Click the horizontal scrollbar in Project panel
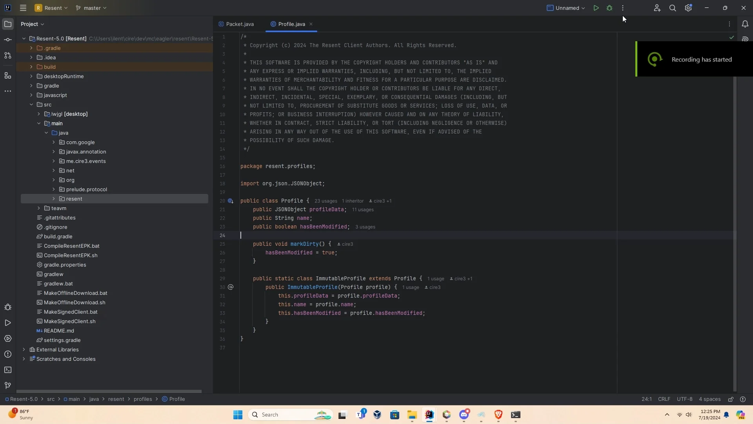 pos(109,391)
